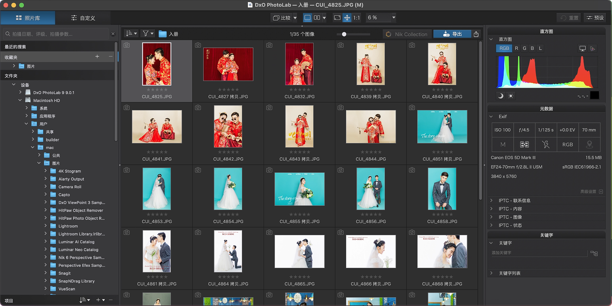
Task: Select B channel in histogram
Action: click(x=532, y=48)
